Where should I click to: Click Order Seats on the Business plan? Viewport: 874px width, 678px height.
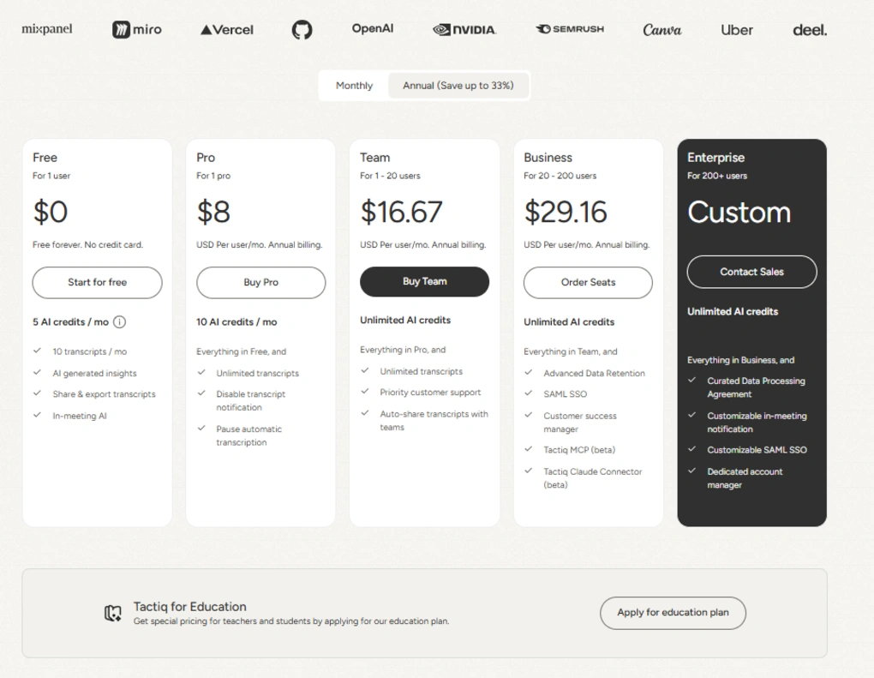tap(588, 282)
